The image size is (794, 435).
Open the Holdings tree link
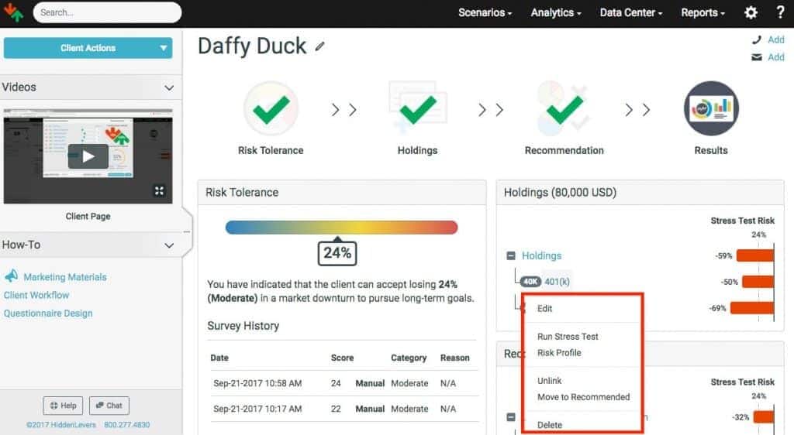542,255
